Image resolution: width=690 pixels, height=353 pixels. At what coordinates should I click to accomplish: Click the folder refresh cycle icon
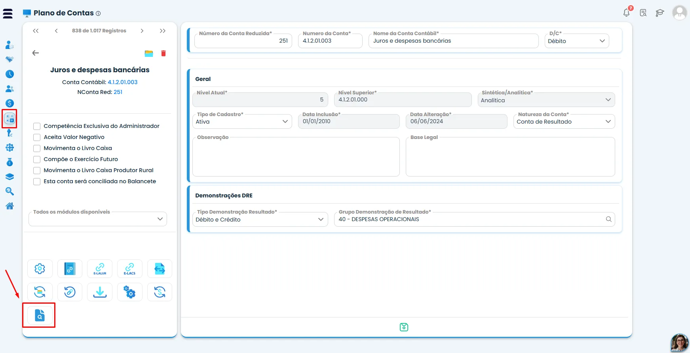[40, 292]
